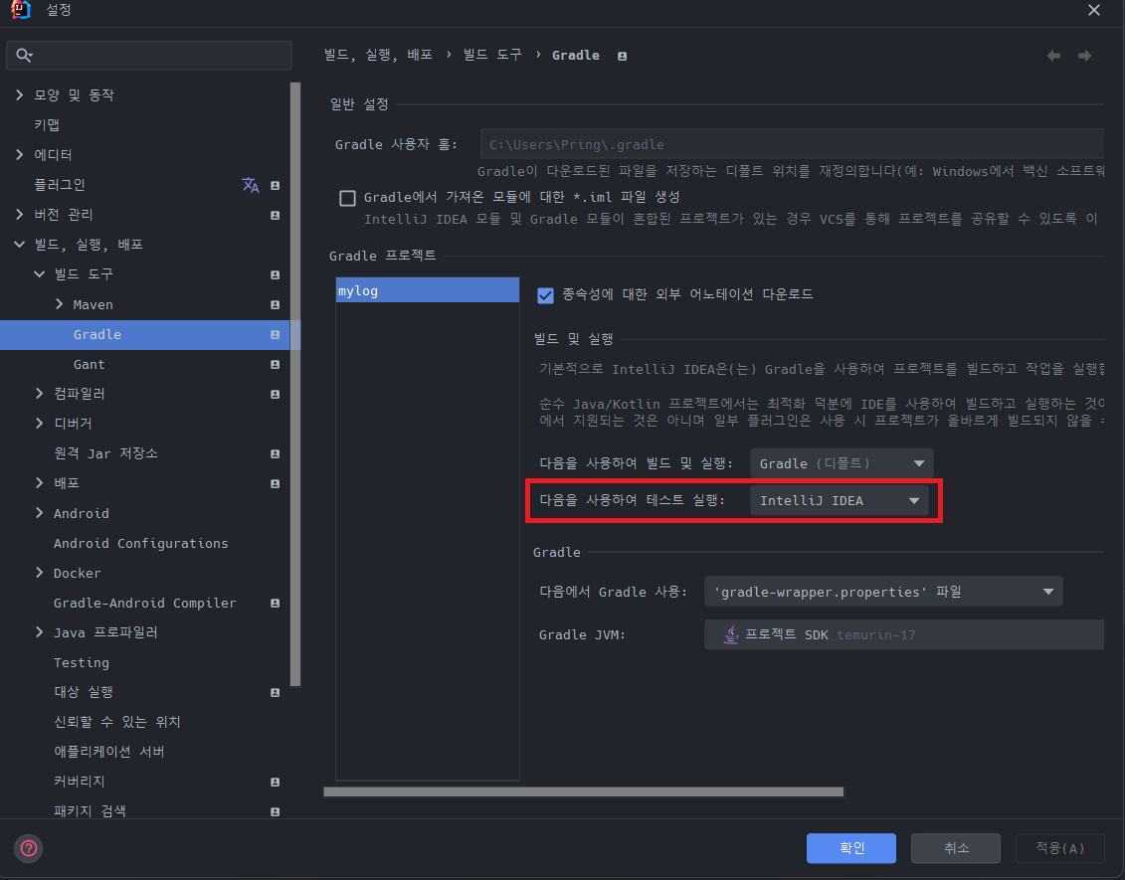
Task: Expand the 에디터 tree node
Action: tap(19, 155)
